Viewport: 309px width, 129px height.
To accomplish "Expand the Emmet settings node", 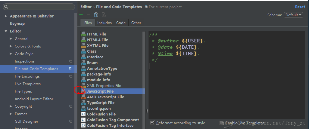I will (x=11, y=114).
